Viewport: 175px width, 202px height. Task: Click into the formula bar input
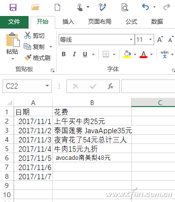pos(148,86)
